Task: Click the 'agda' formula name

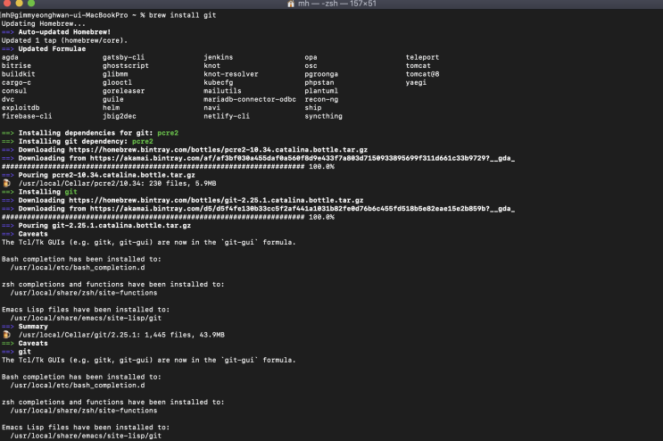Action: coord(10,57)
